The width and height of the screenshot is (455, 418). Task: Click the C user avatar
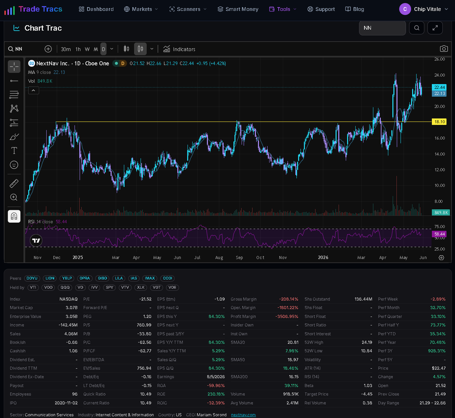(405, 9)
